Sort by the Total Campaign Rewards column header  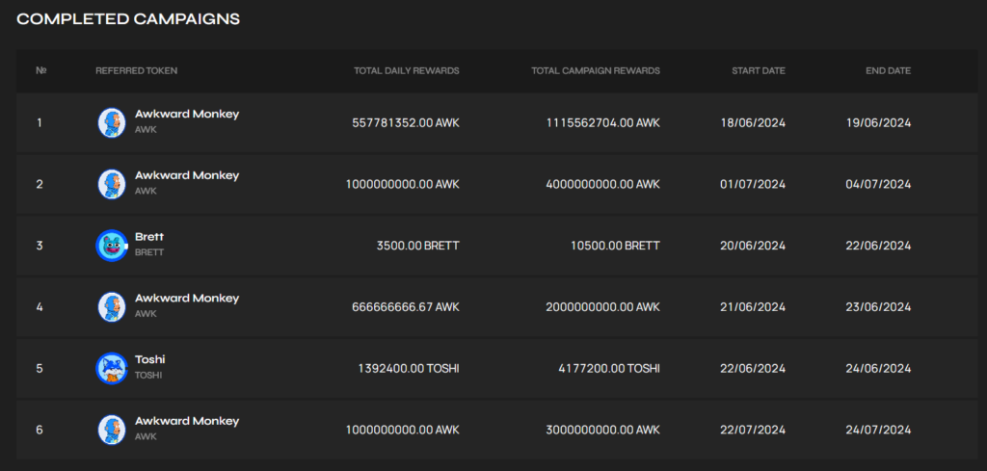(595, 70)
